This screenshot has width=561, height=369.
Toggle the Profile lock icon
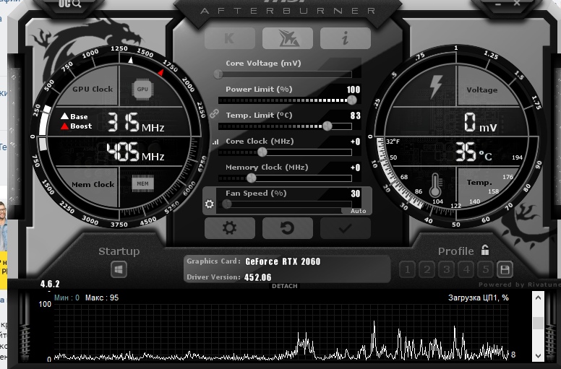coord(485,250)
